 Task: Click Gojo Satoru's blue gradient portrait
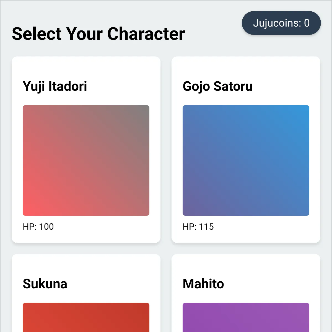coord(246,160)
